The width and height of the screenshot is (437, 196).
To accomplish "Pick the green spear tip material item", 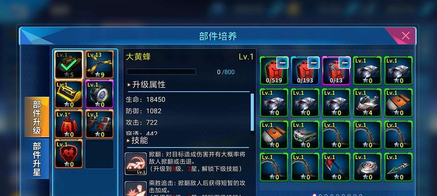I will [399, 167].
